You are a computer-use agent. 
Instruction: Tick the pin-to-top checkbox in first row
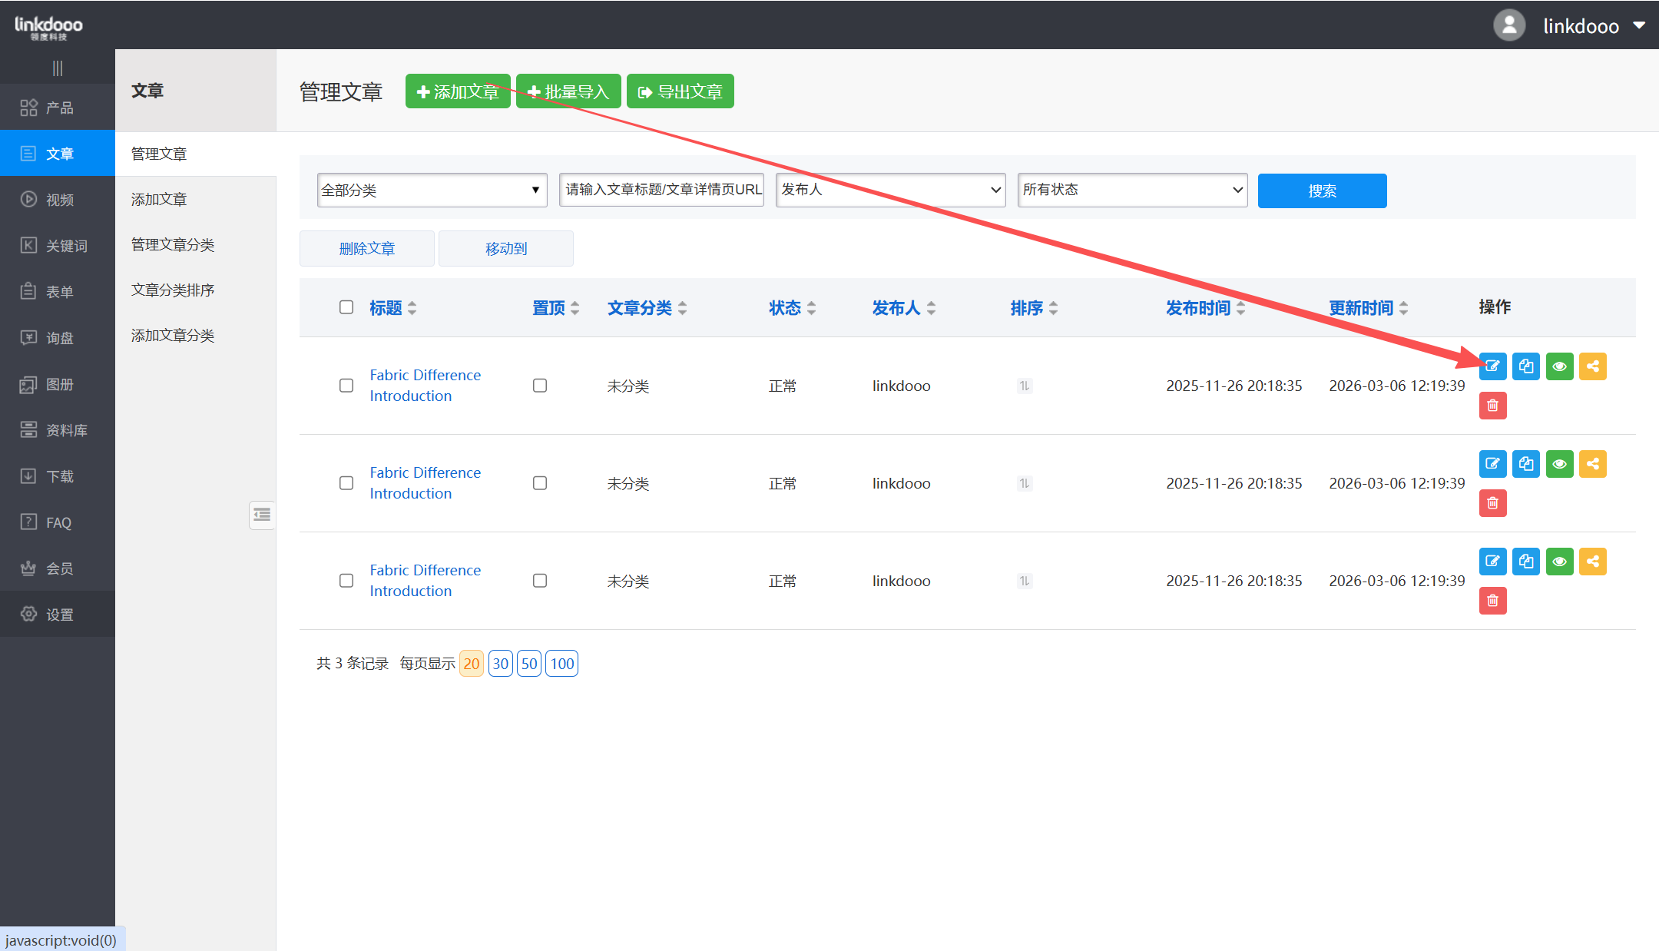540,386
